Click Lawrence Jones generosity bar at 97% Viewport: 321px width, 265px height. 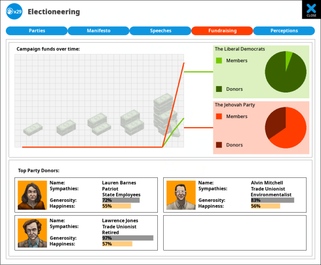pyautogui.click(x=127, y=238)
